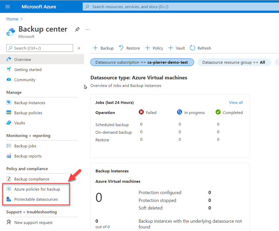Click the Protectable datasources icon

[x=9, y=199]
